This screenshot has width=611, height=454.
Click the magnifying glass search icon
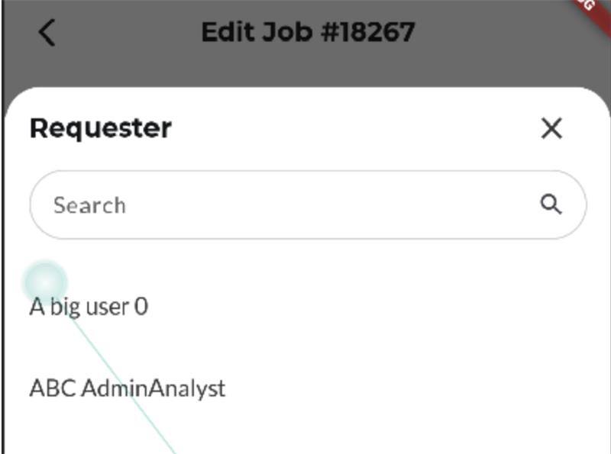551,204
